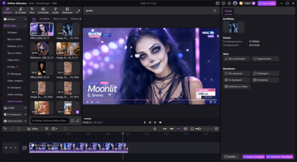Click Teilen to split the clip
This screenshot has width=297, height=162.
click(x=33, y=129)
